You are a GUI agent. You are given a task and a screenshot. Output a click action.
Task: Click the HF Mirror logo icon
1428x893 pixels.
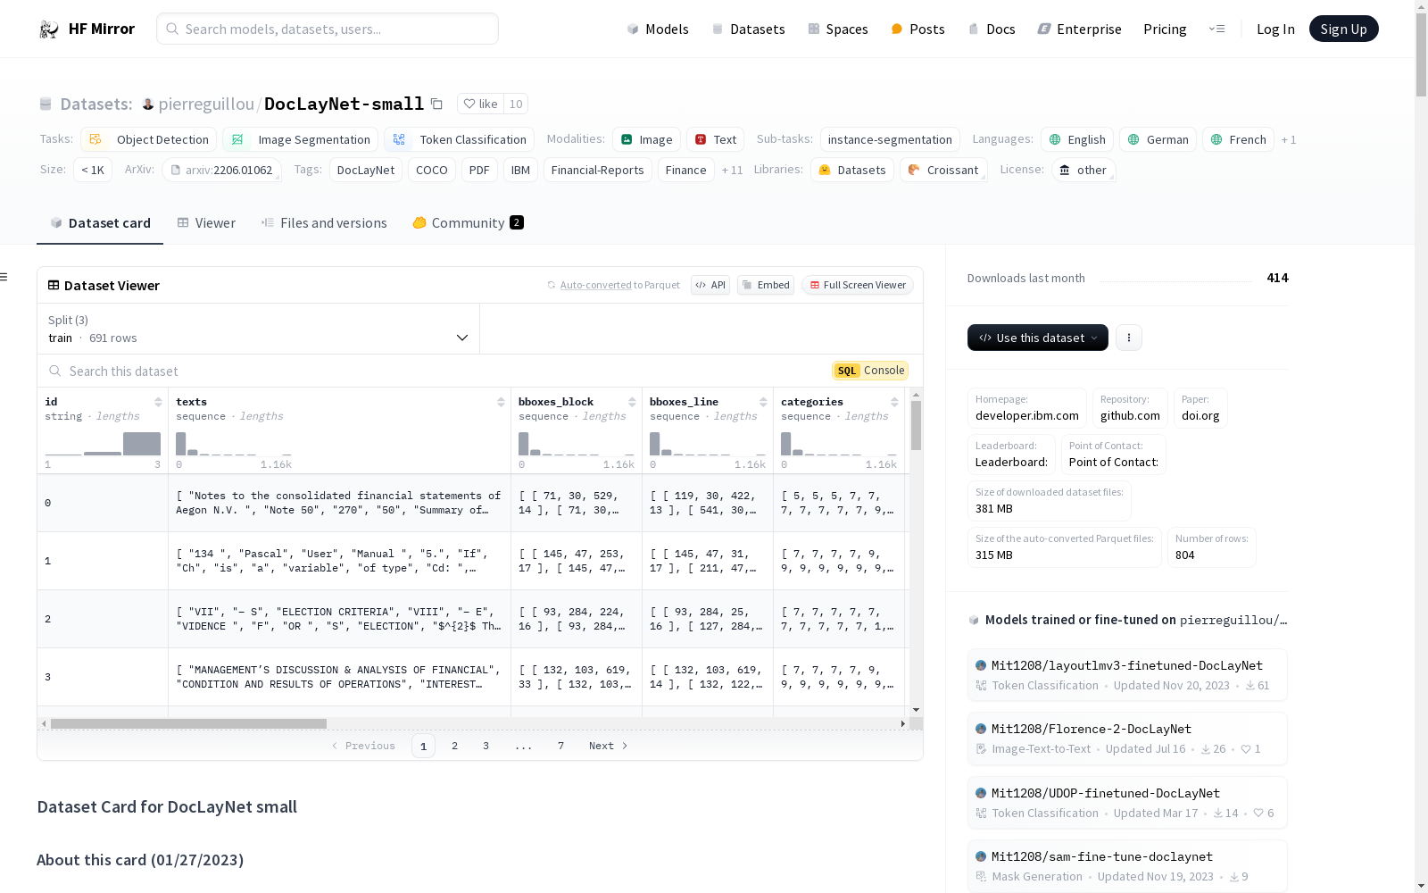(49, 29)
